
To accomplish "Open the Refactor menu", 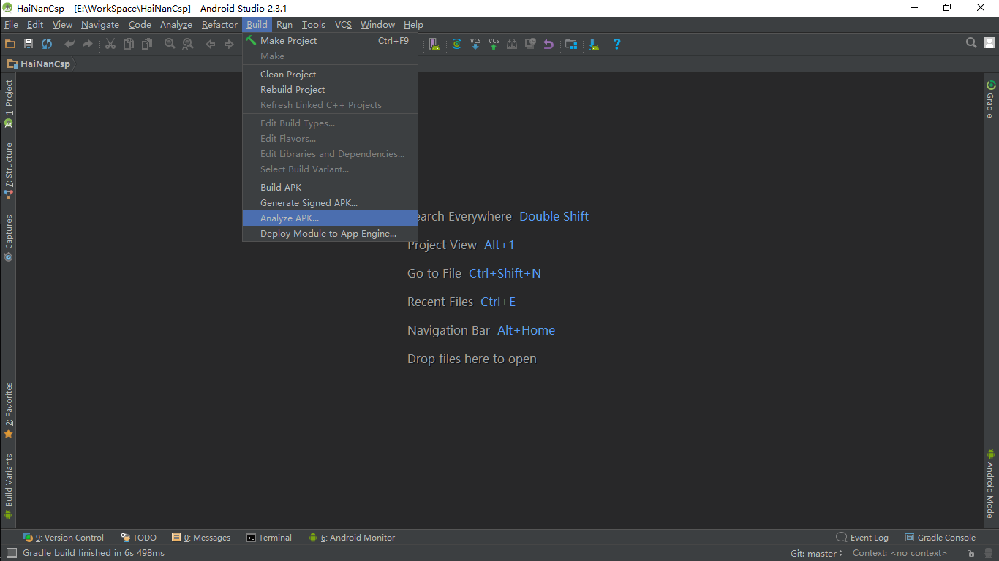I will coord(219,25).
